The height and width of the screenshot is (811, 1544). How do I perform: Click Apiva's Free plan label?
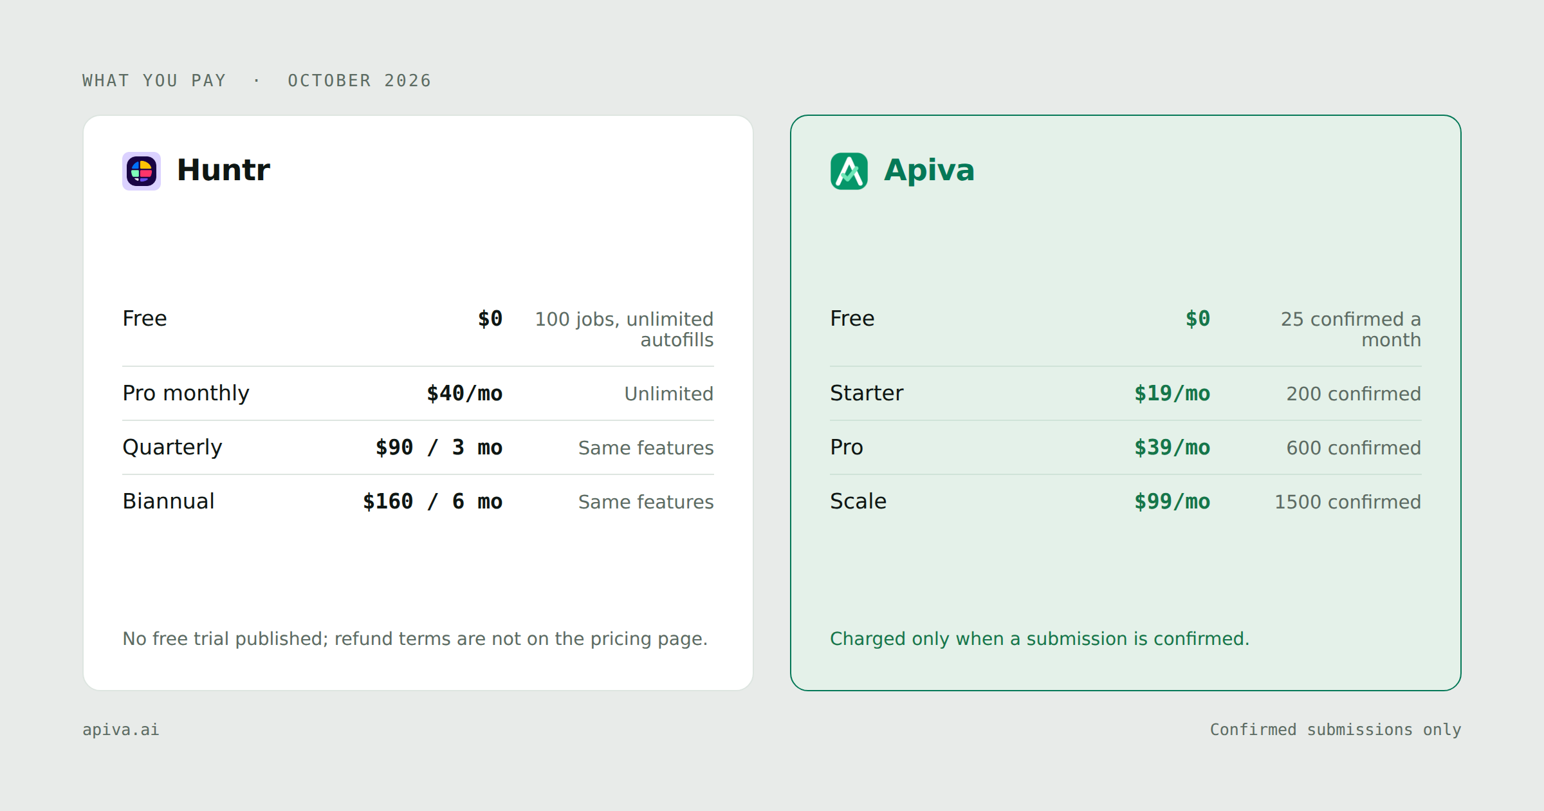(852, 319)
